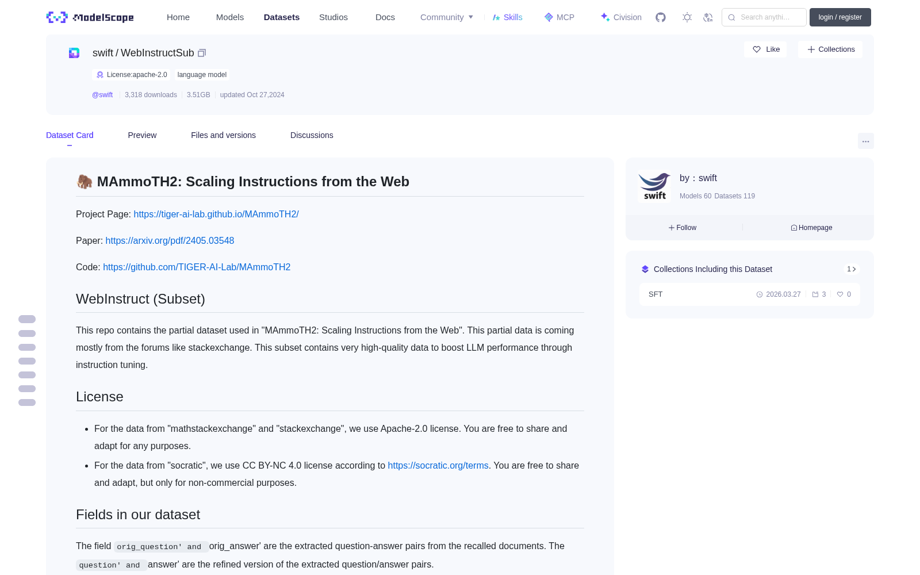Focus the Search anything input field
The image size is (920, 575).
(x=764, y=17)
